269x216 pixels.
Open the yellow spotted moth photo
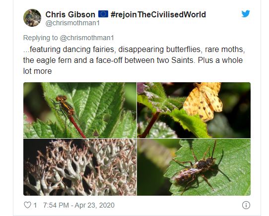(194, 110)
